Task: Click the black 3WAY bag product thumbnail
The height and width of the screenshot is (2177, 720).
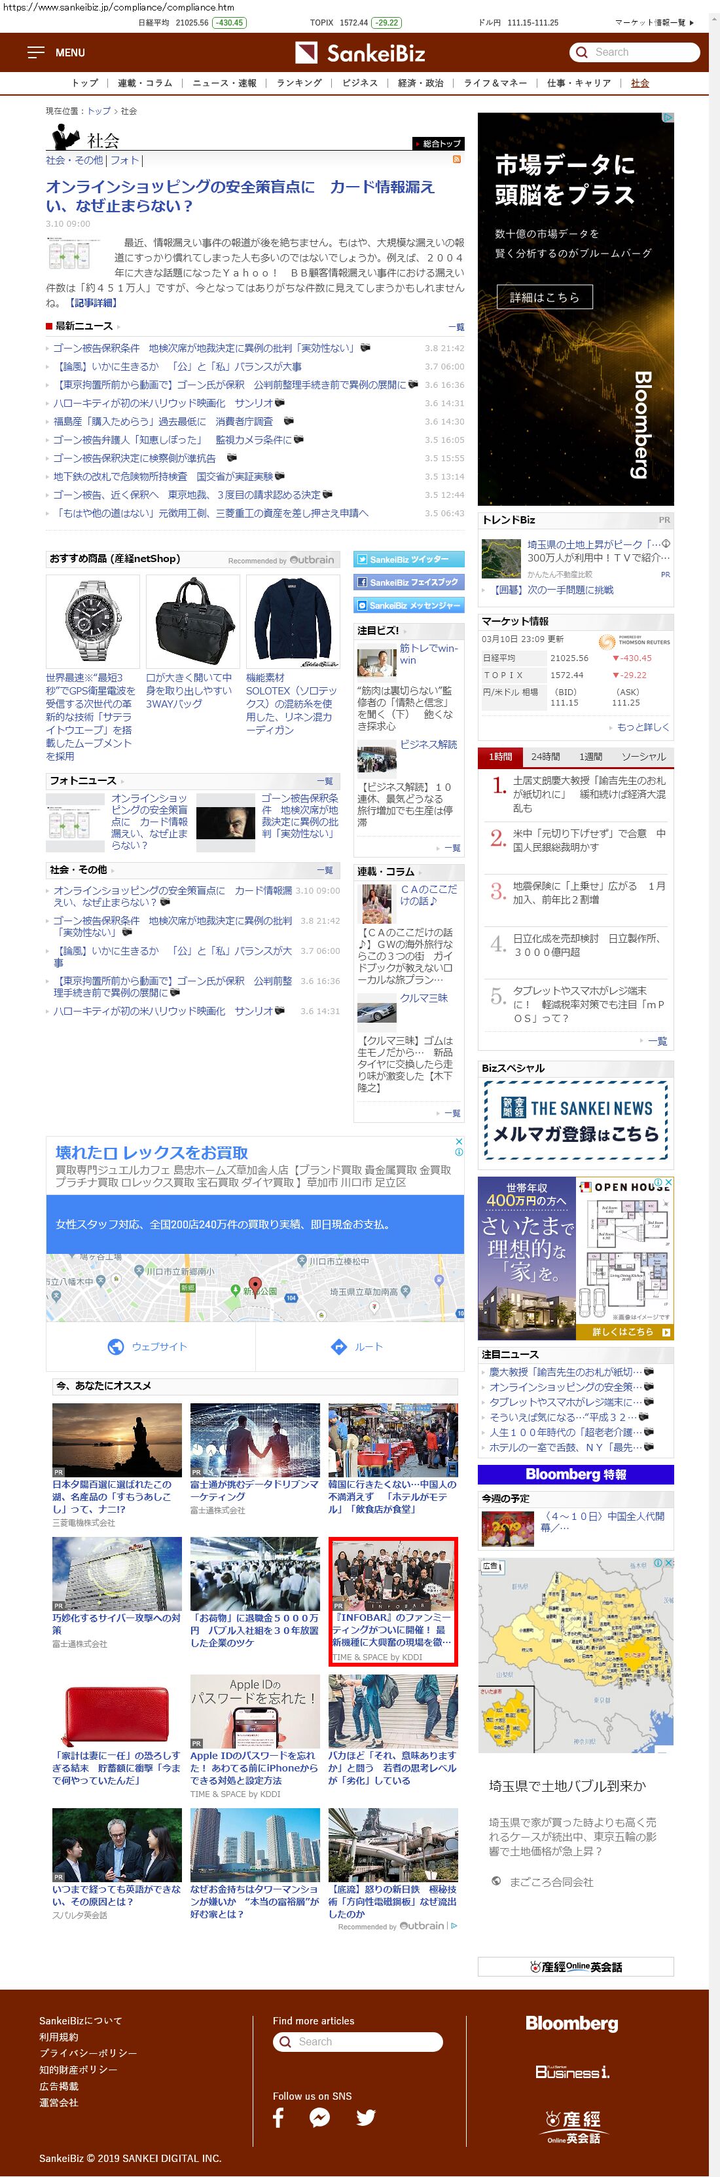Action: [193, 622]
